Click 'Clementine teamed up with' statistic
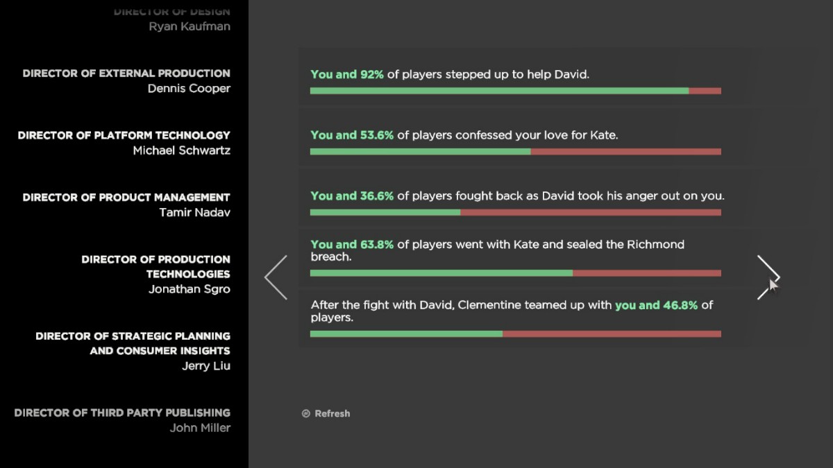Image resolution: width=833 pixels, height=468 pixels. pos(511,311)
